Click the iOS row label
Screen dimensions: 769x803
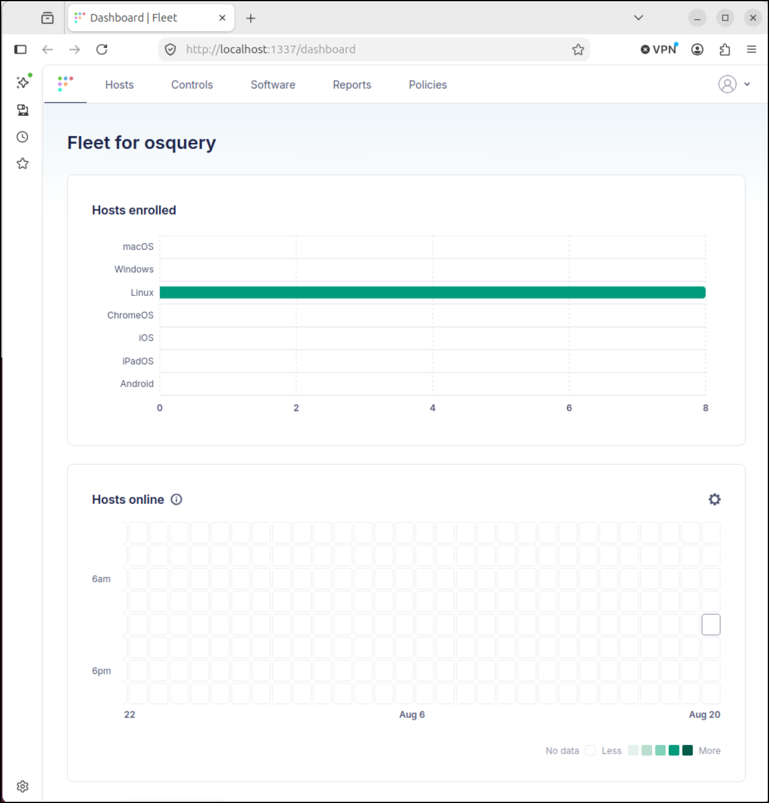[x=146, y=338]
